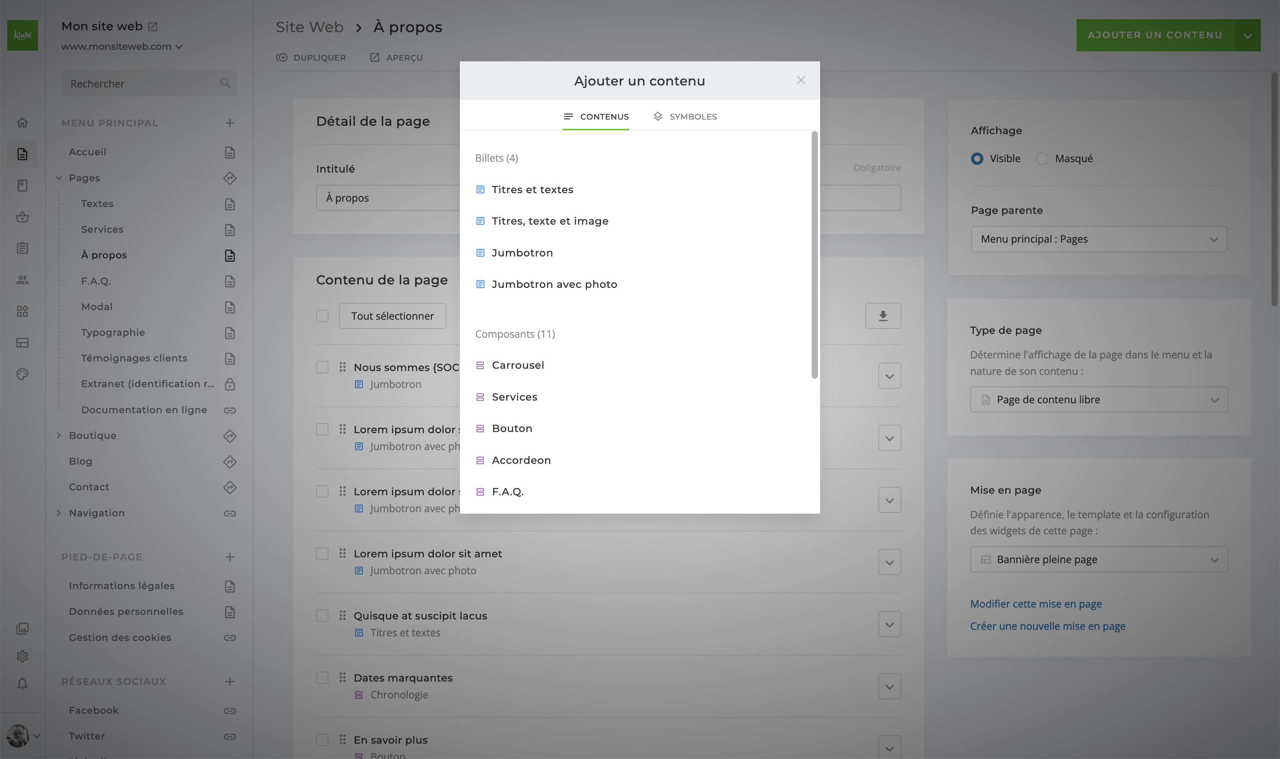Click the download icon button in page content
Screen dimensions: 1280x759
883,316
